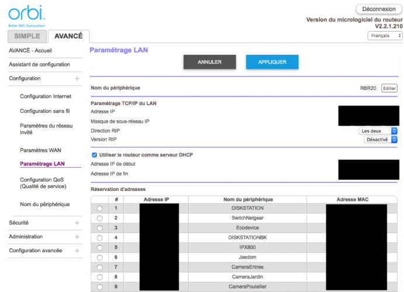Select radio button for IPX800 row
Viewport: 404px width, 292px height.
coord(100,248)
